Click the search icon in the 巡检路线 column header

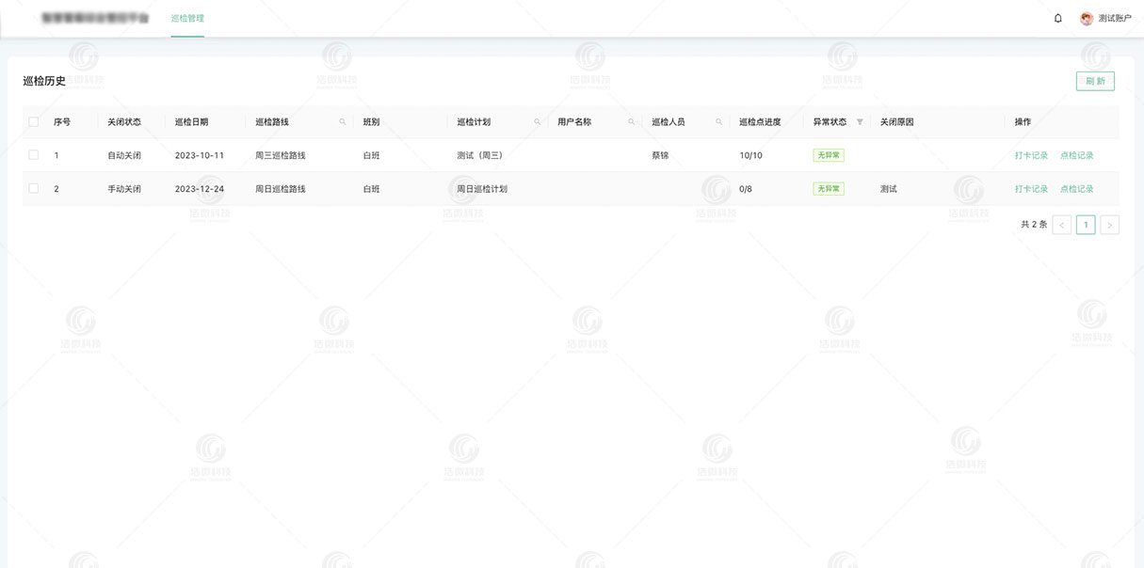(342, 121)
